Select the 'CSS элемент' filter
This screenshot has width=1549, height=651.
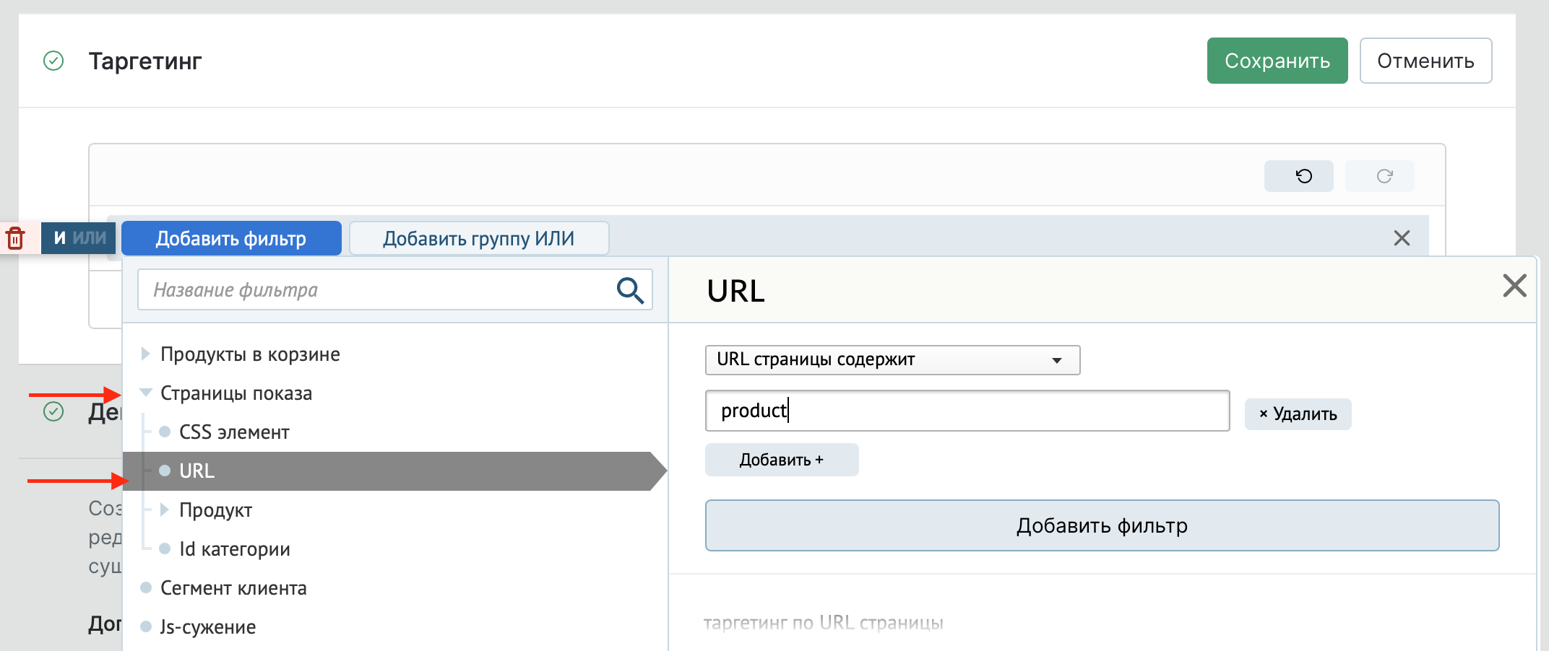click(x=234, y=432)
